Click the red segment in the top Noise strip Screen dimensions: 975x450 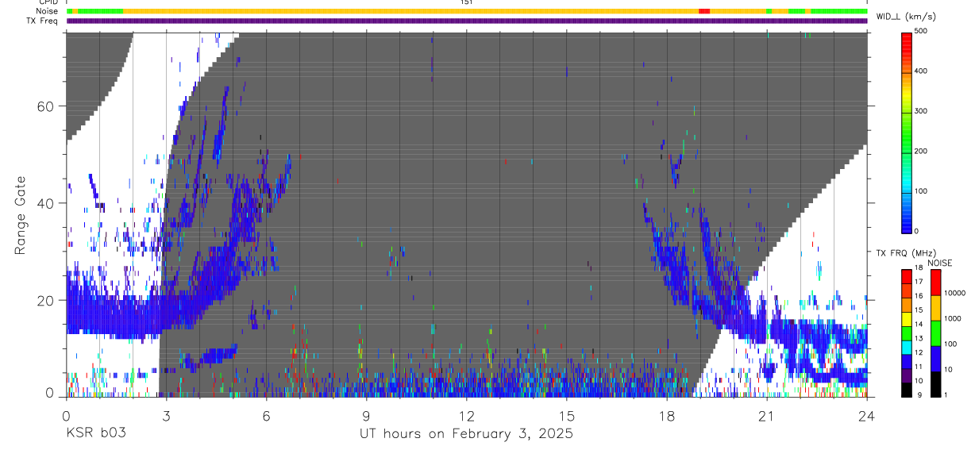click(703, 11)
